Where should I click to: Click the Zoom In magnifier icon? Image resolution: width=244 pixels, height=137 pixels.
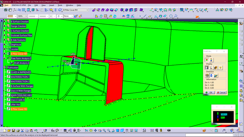pos(104,131)
